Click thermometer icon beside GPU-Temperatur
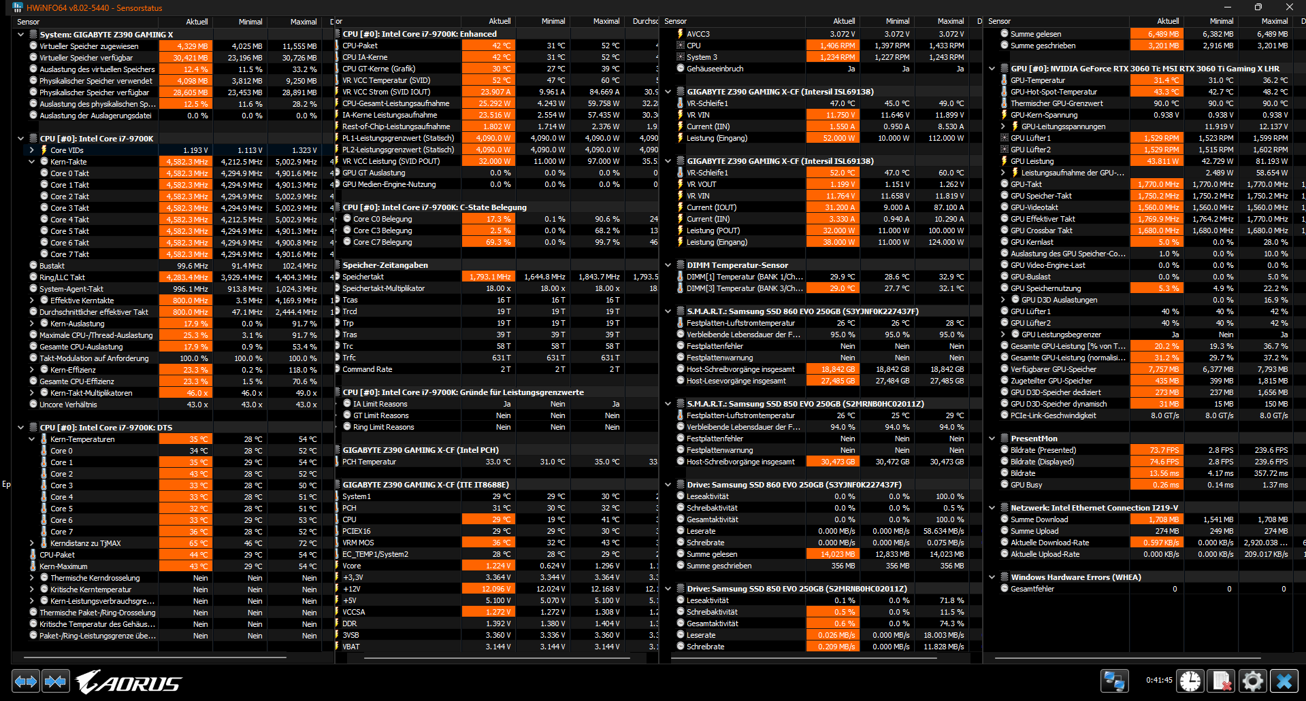 pyautogui.click(x=1005, y=80)
